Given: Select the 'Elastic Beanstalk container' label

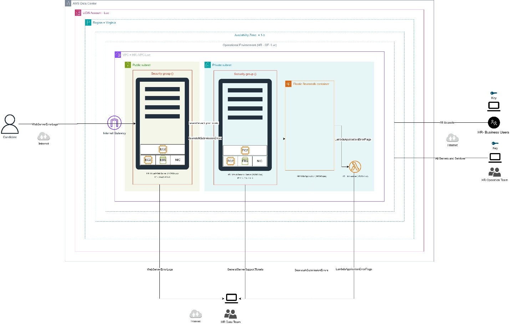Looking at the screenshot, I should pyautogui.click(x=311, y=84).
